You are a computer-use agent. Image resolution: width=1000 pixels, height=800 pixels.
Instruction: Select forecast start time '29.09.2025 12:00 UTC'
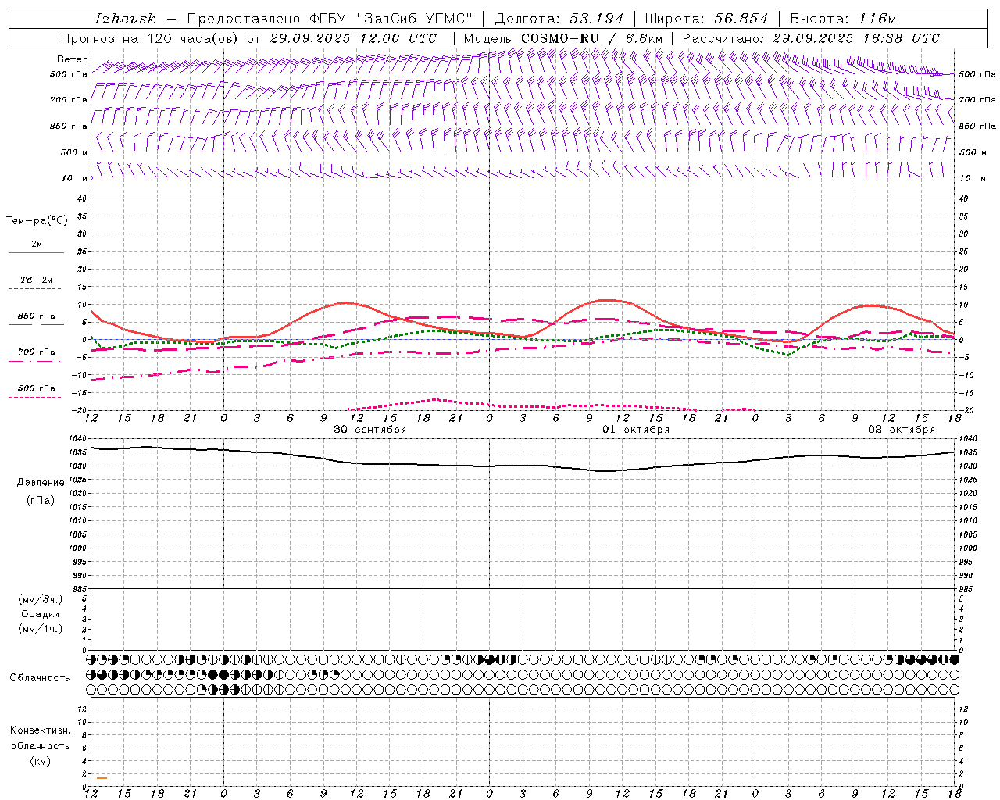tap(353, 38)
